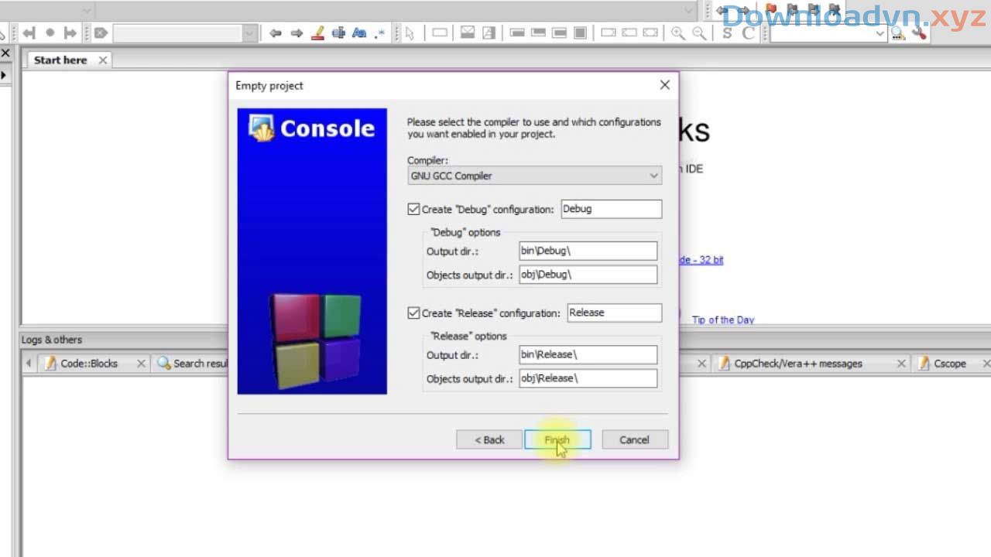Close the left Management panel with X

5,53
